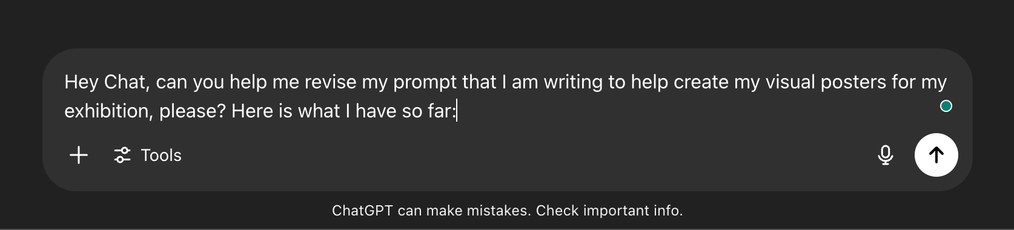Screen dimensions: 1014x230
Task: Click the word "exhibition" in the message
Action: point(108,111)
